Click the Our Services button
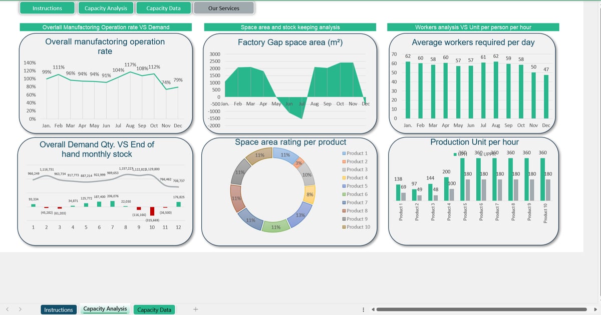601x315 pixels. coord(224,8)
